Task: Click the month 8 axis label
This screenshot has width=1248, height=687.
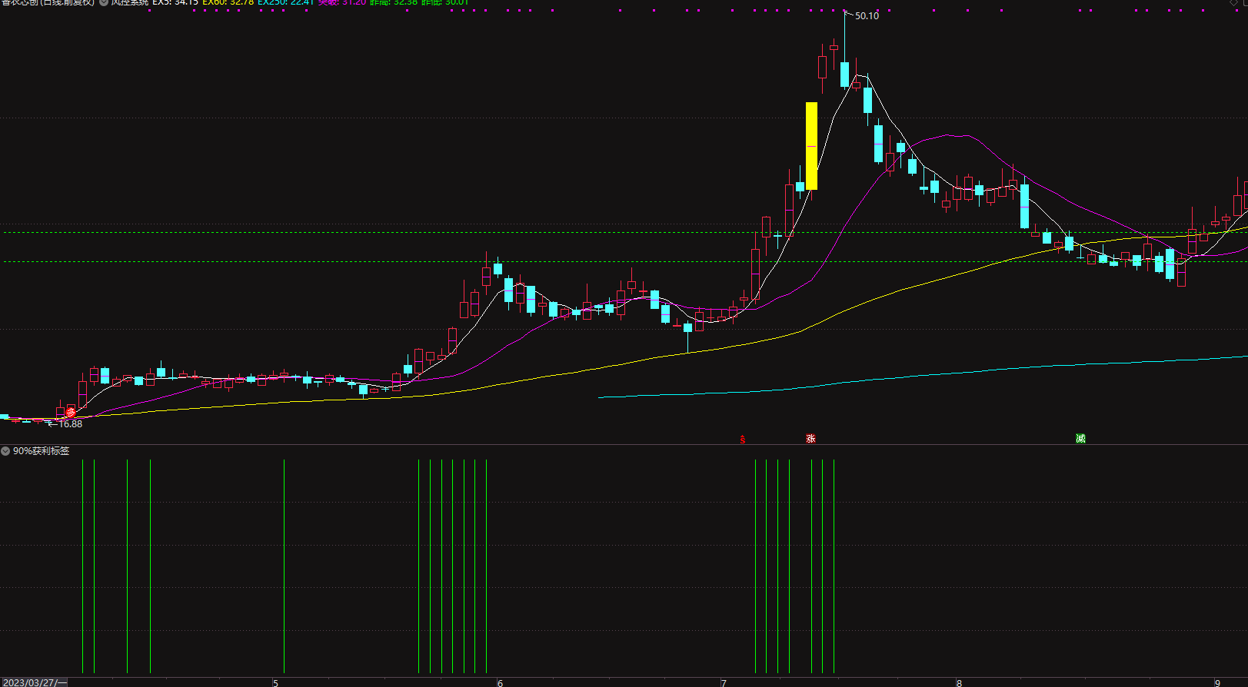Action: (959, 682)
